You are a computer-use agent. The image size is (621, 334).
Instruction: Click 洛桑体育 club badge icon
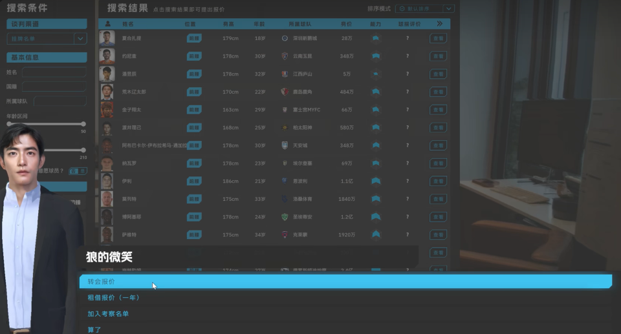tap(285, 199)
